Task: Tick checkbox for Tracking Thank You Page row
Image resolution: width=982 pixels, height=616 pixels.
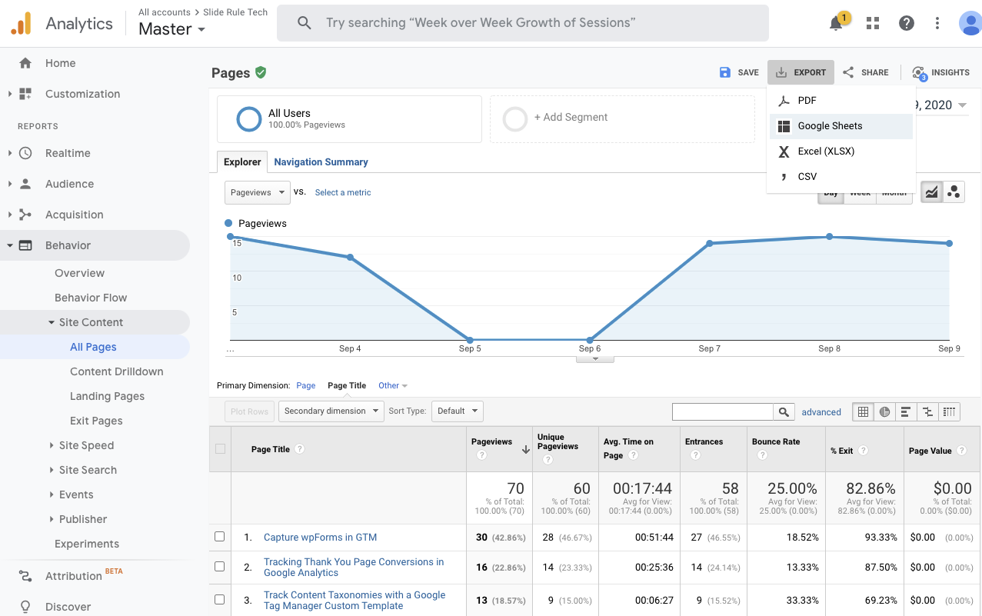Action: coord(220,567)
